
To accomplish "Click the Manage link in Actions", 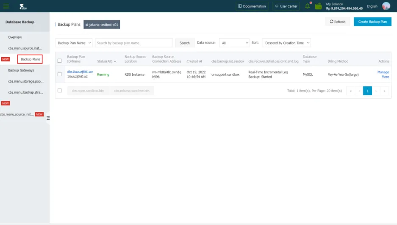I will (x=383, y=72).
